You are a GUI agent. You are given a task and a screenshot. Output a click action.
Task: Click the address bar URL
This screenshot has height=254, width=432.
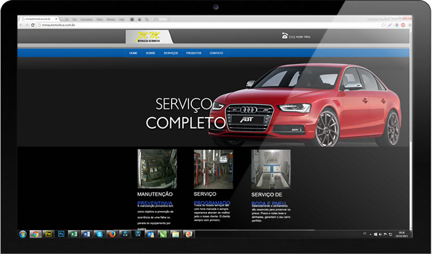58,25
